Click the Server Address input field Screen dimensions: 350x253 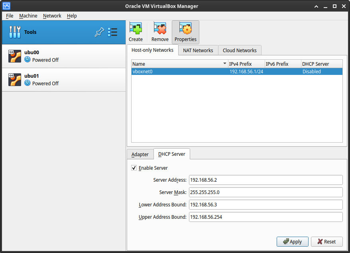tap(265, 180)
